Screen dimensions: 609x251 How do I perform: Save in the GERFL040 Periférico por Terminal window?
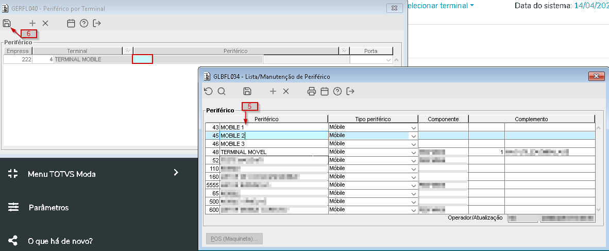tap(7, 23)
